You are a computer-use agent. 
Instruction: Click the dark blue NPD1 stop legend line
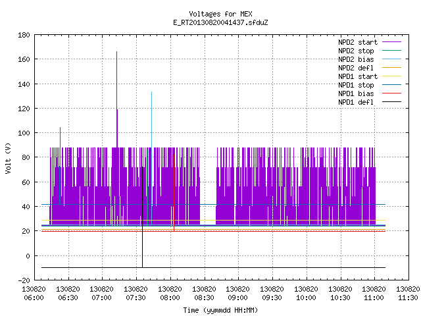click(x=392, y=85)
